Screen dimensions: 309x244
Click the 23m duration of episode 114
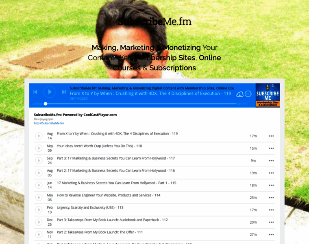coord(253,198)
